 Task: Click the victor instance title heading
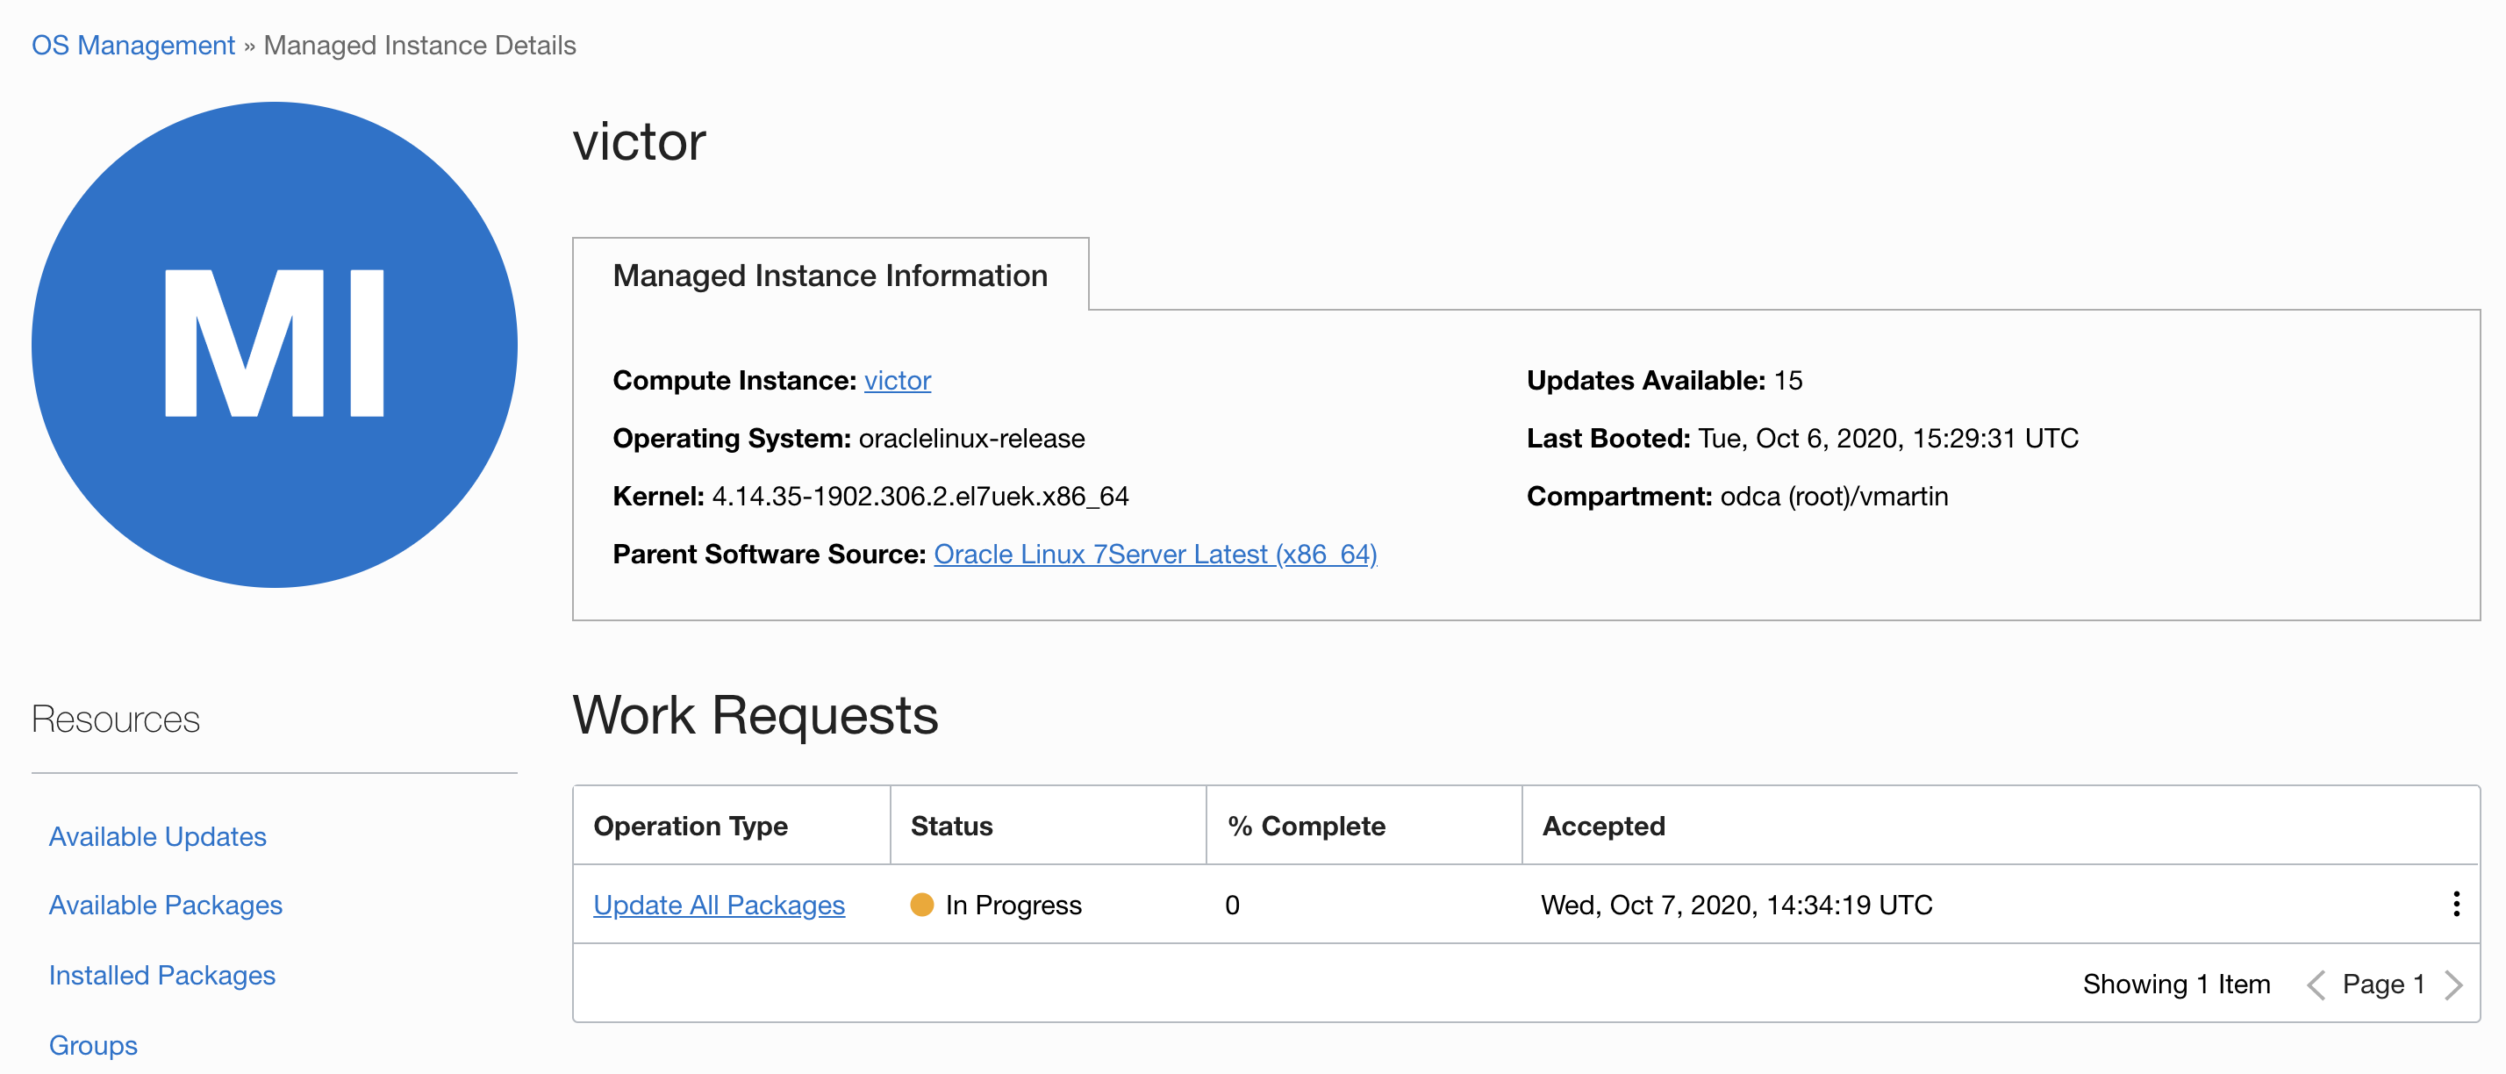coord(639,142)
